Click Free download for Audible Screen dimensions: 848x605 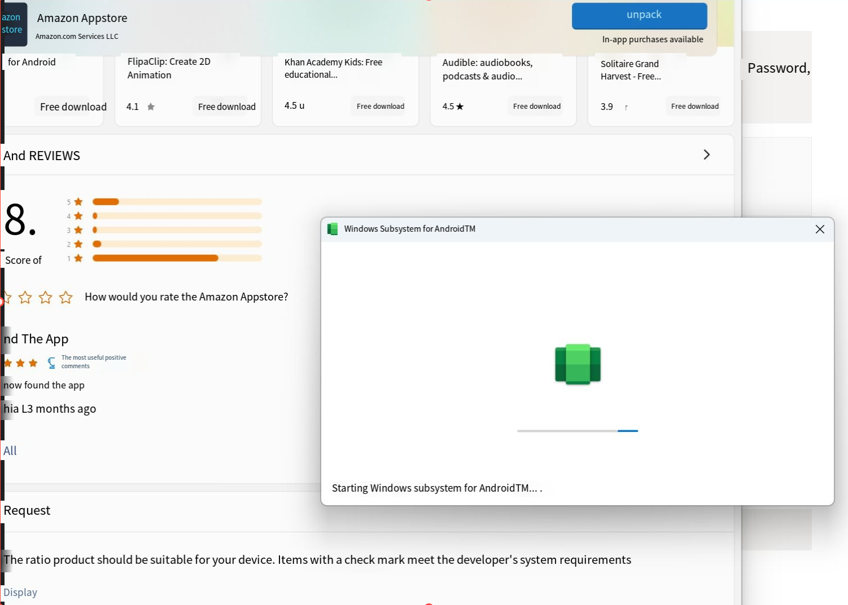537,106
